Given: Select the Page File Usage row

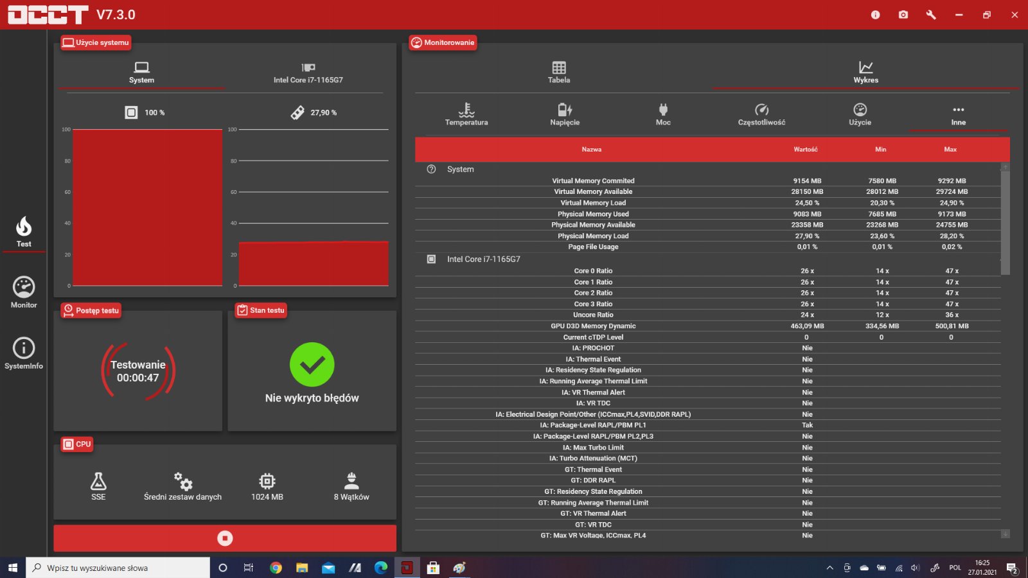Looking at the screenshot, I should tap(707, 247).
